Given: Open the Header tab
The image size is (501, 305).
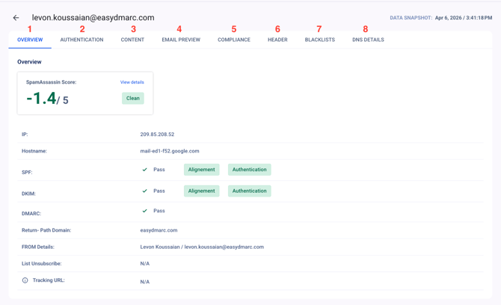Looking at the screenshot, I should coord(277,40).
